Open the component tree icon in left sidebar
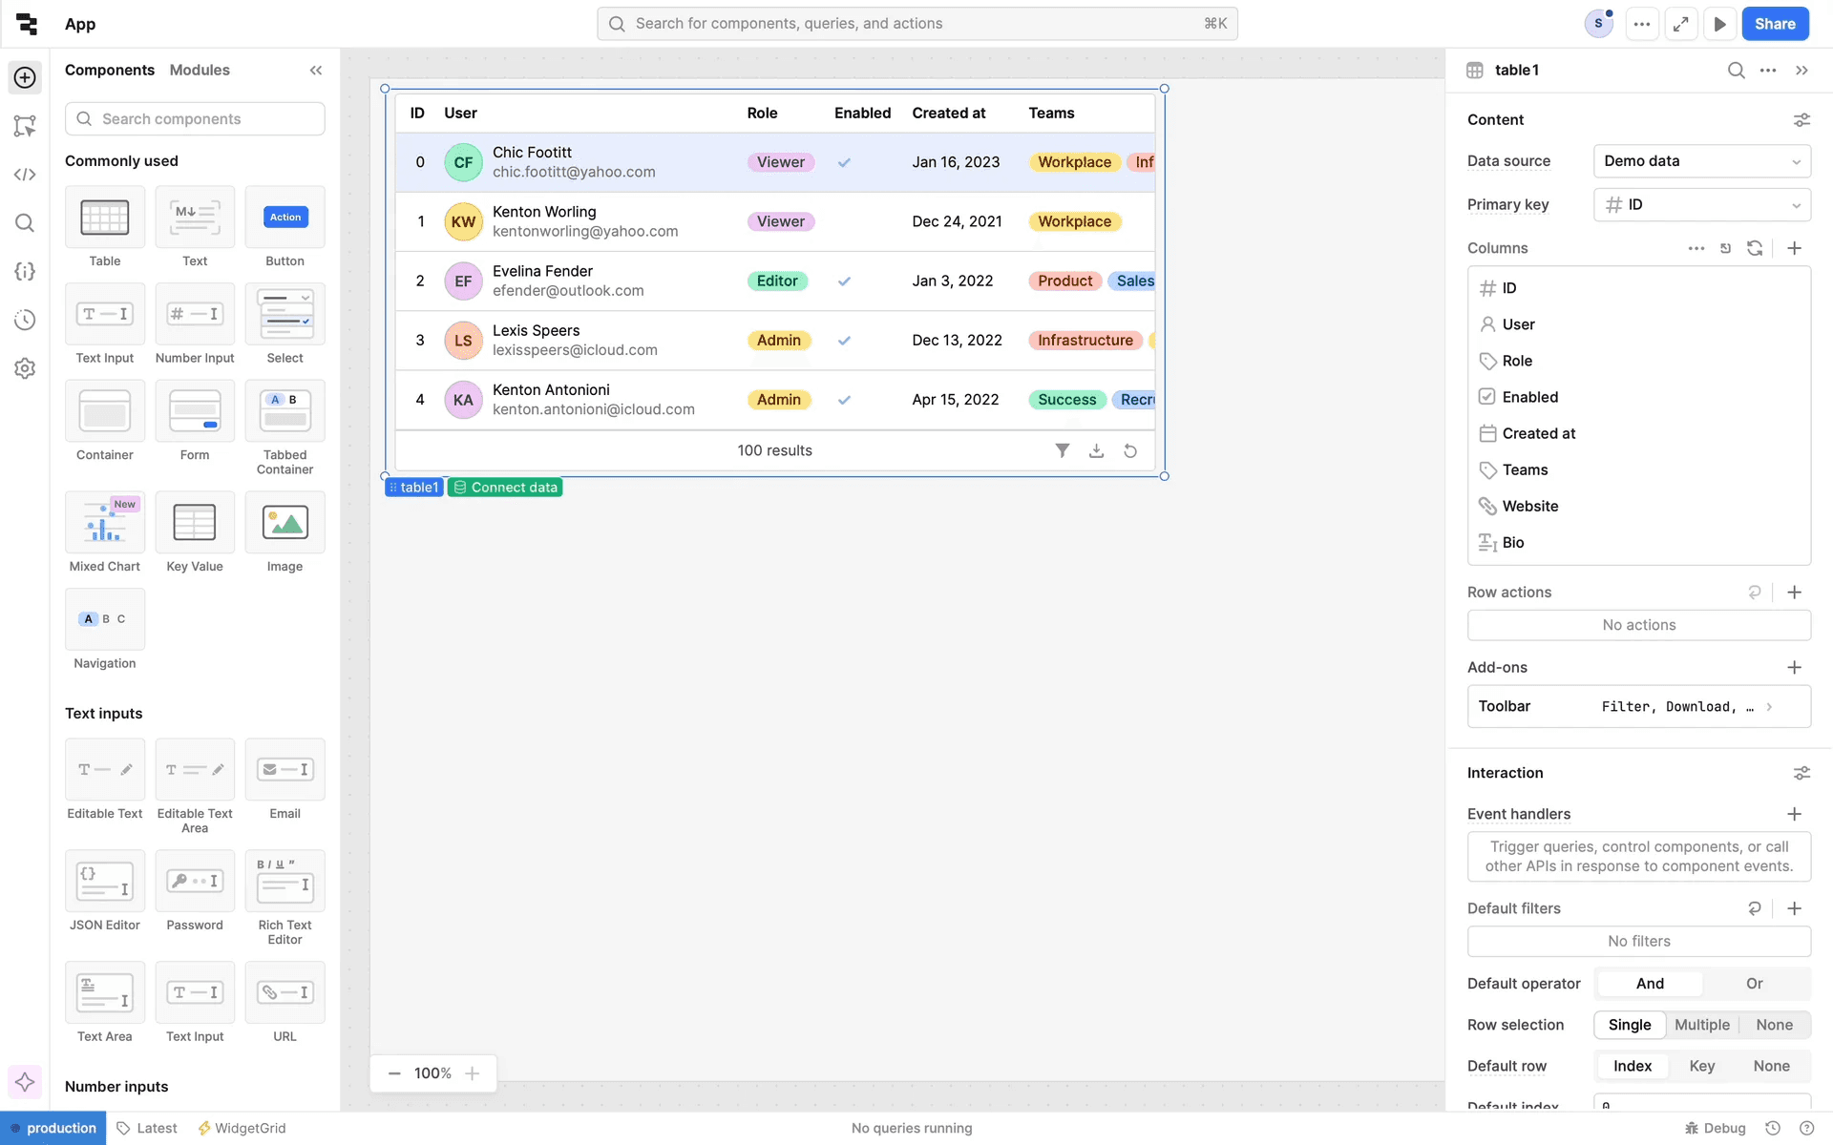The image size is (1833, 1145). [25, 126]
